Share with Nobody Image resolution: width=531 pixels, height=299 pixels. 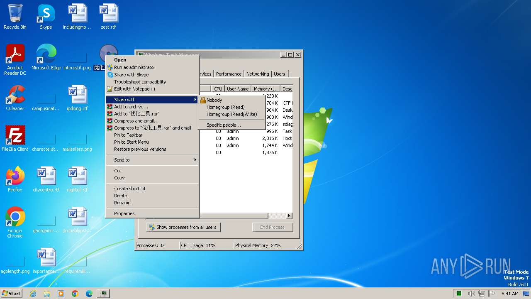pyautogui.click(x=232, y=100)
